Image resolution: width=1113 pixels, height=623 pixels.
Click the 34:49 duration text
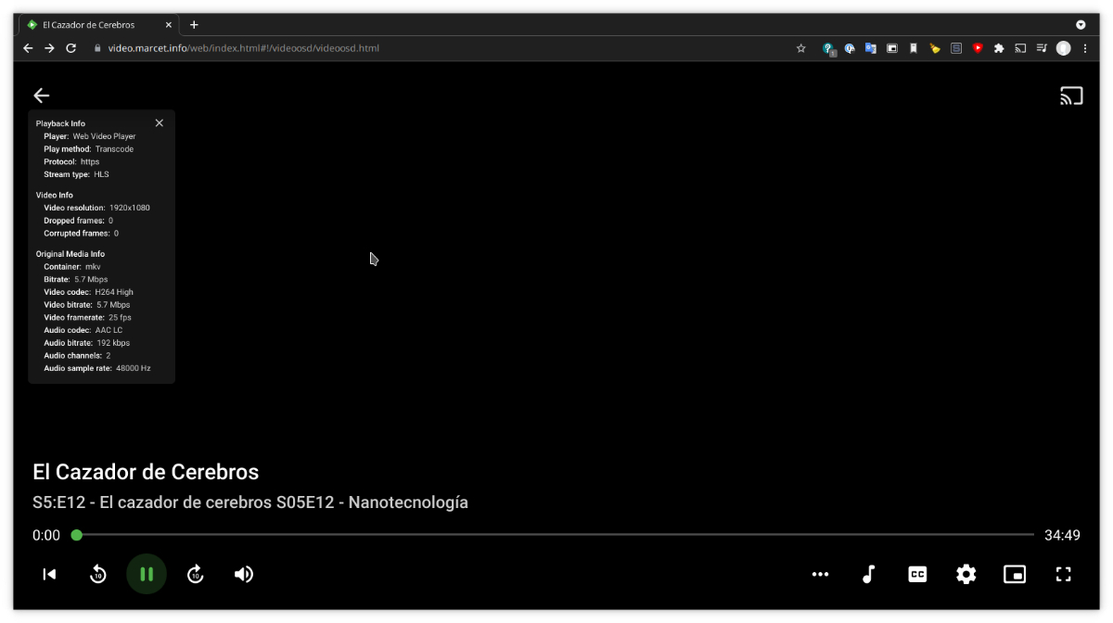point(1062,535)
